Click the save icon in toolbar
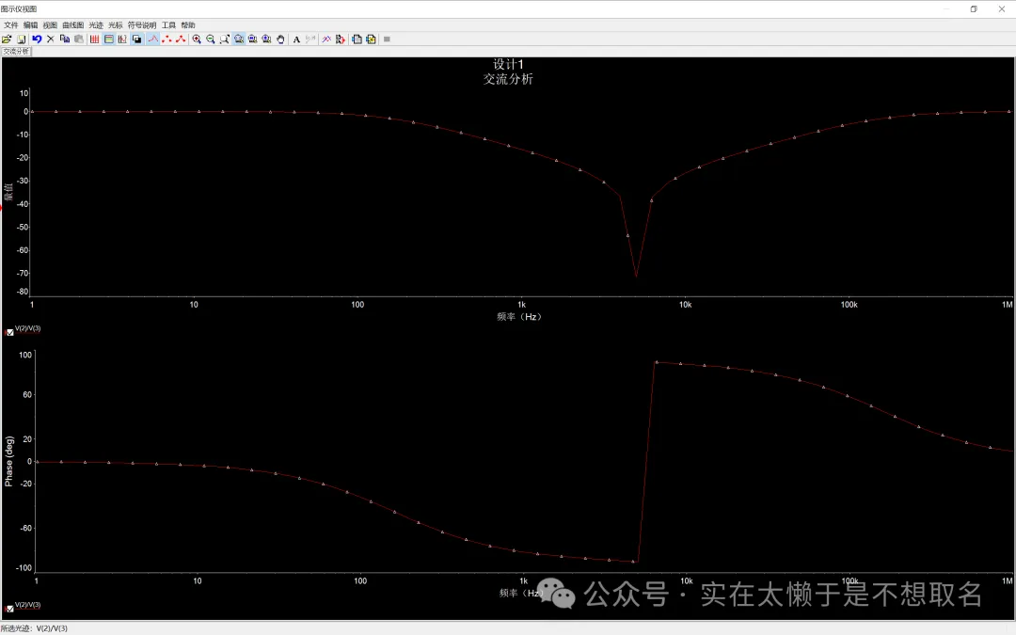The width and height of the screenshot is (1016, 635). pos(21,40)
